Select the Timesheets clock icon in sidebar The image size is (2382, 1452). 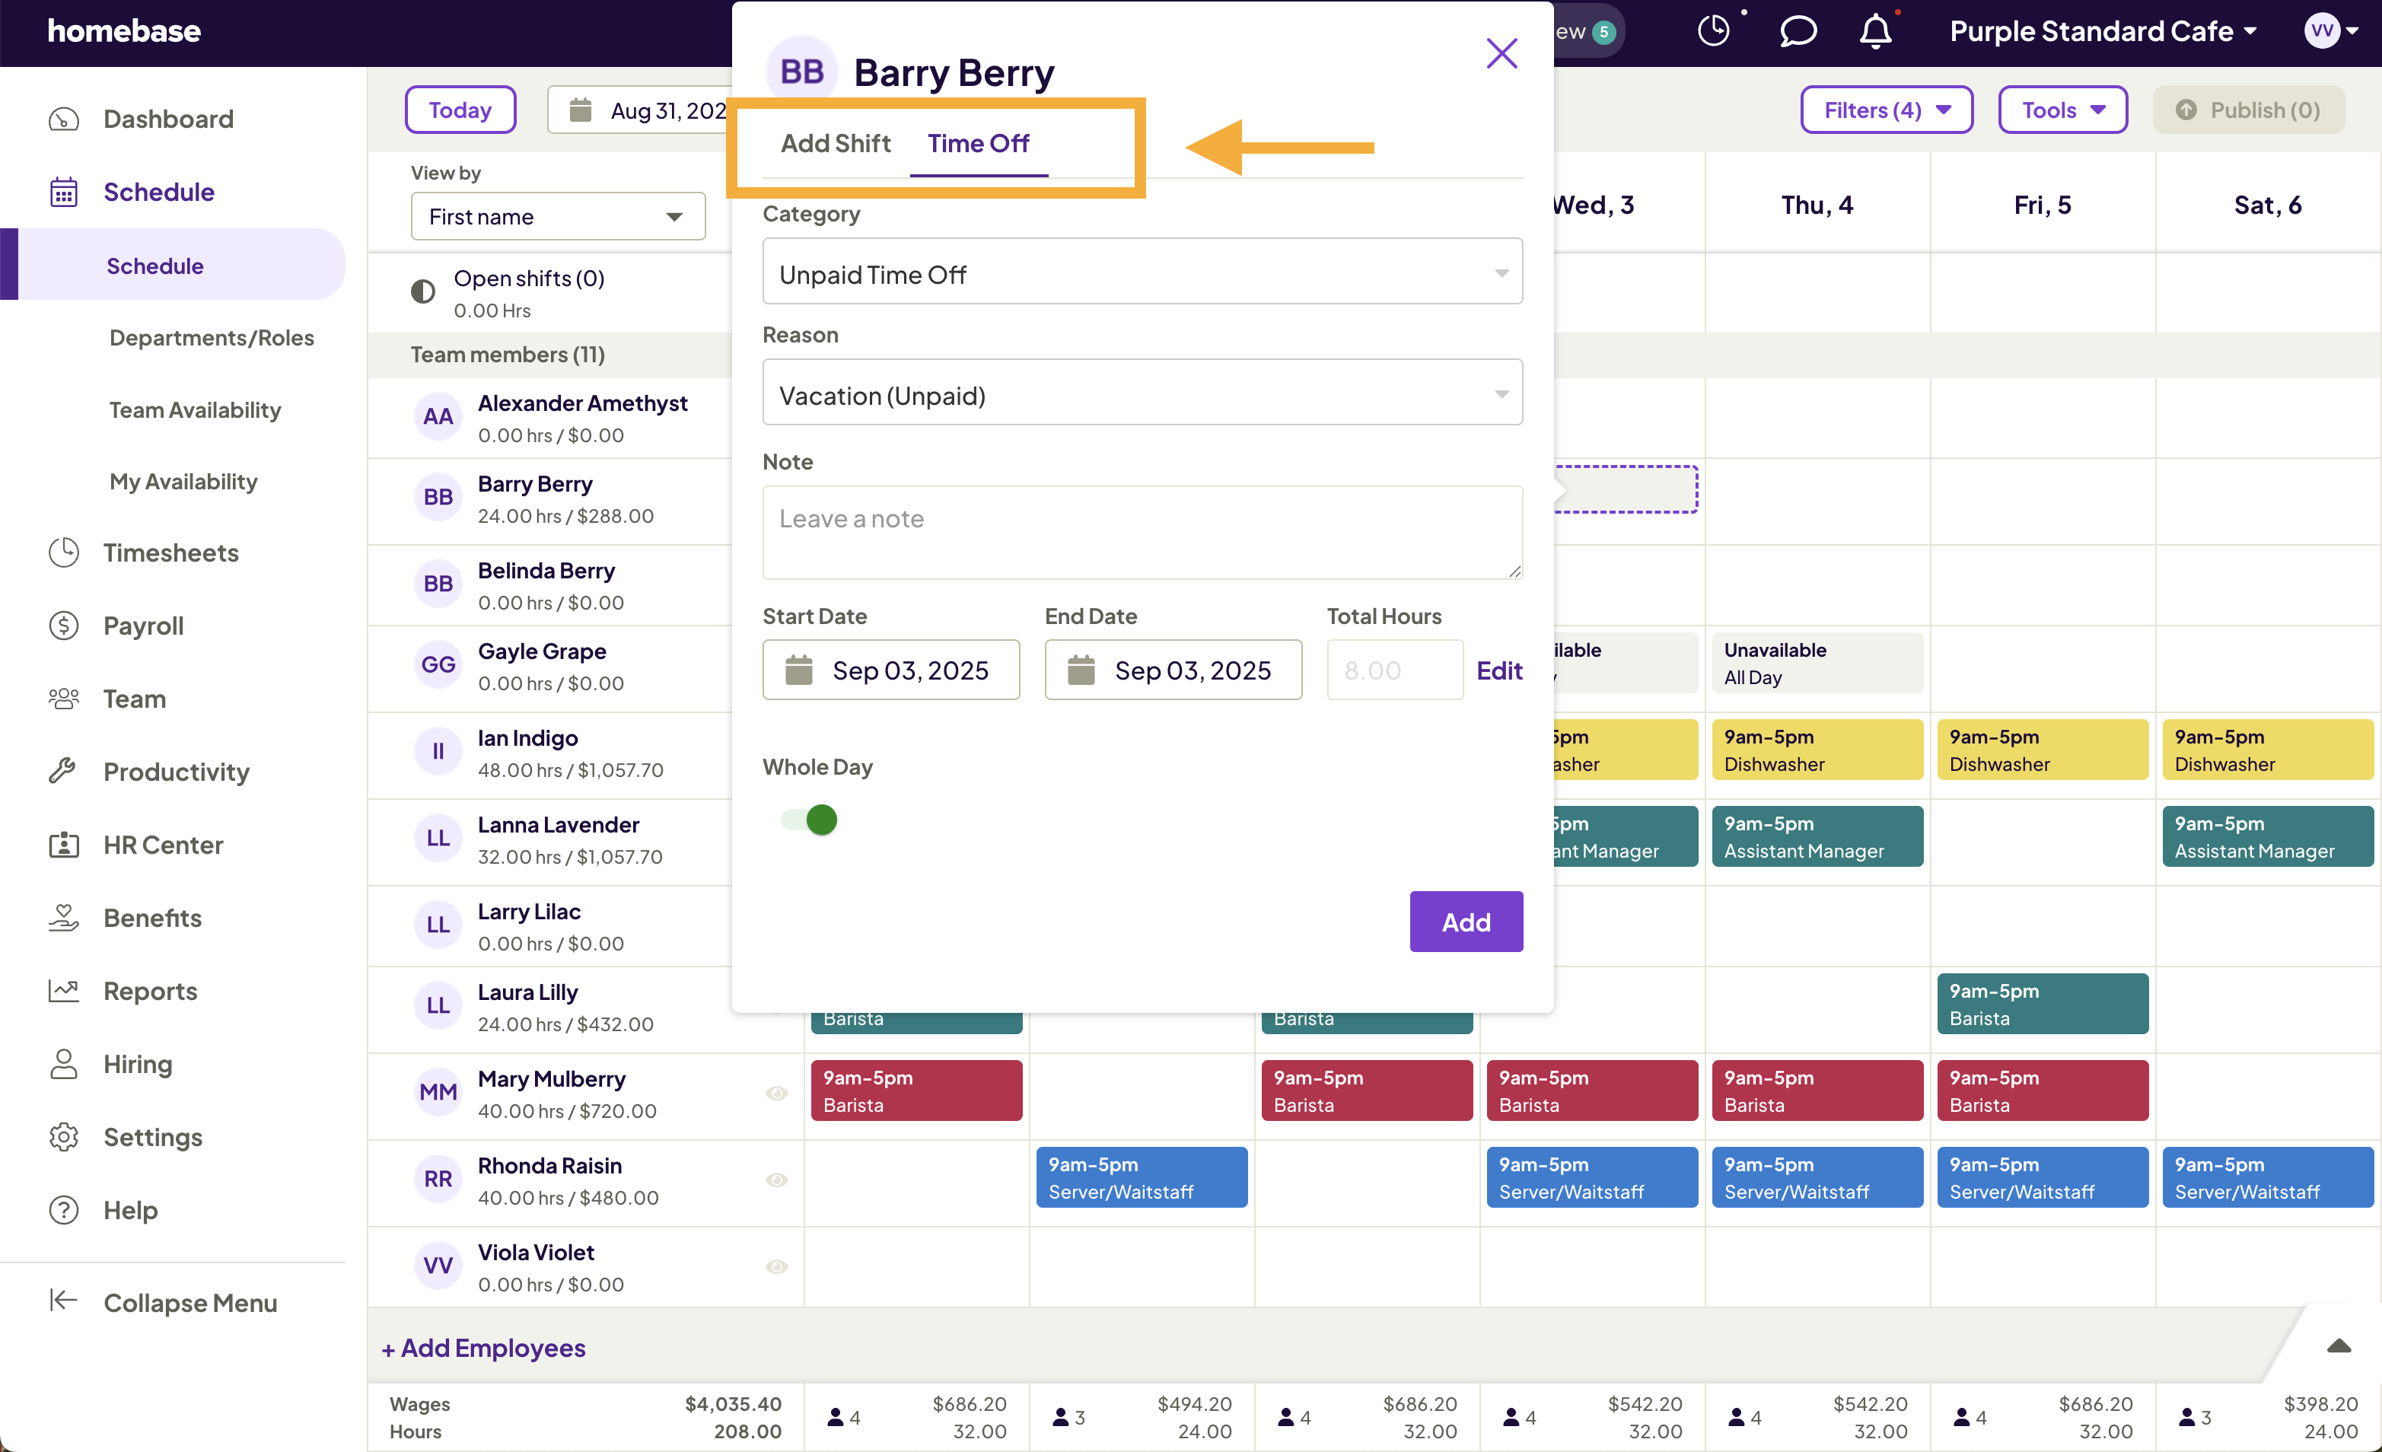[64, 552]
